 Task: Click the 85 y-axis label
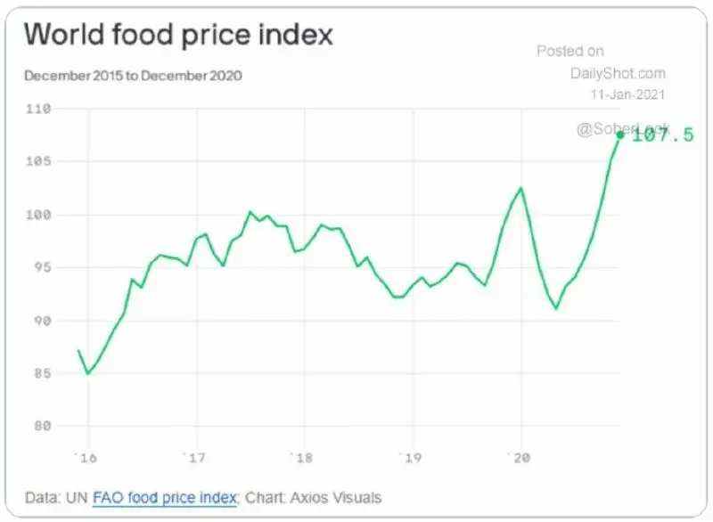pos(42,373)
